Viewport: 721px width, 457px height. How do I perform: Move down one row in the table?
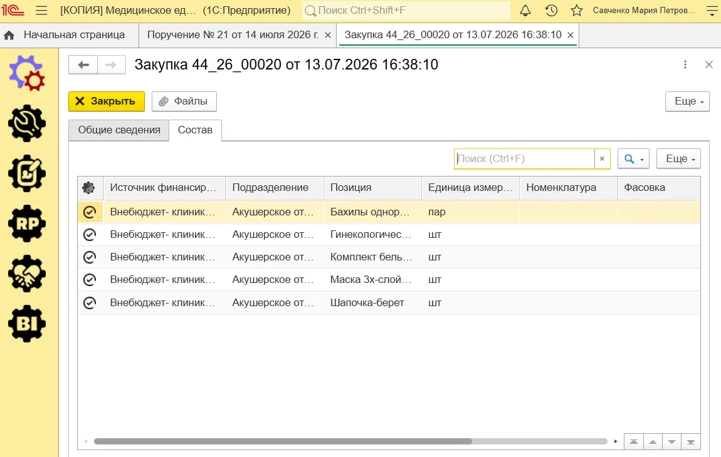pos(672,442)
